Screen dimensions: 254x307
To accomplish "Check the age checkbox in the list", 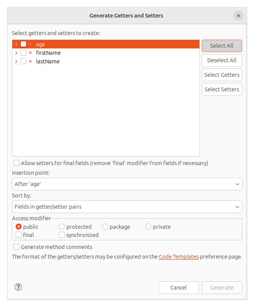I will 23,44.
